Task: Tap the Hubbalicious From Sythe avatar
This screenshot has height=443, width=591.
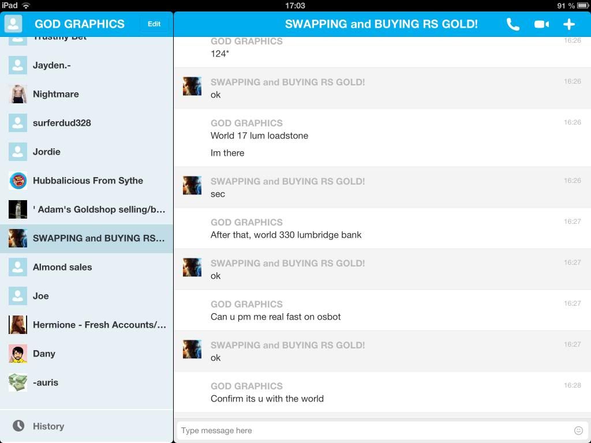Action: click(18, 181)
